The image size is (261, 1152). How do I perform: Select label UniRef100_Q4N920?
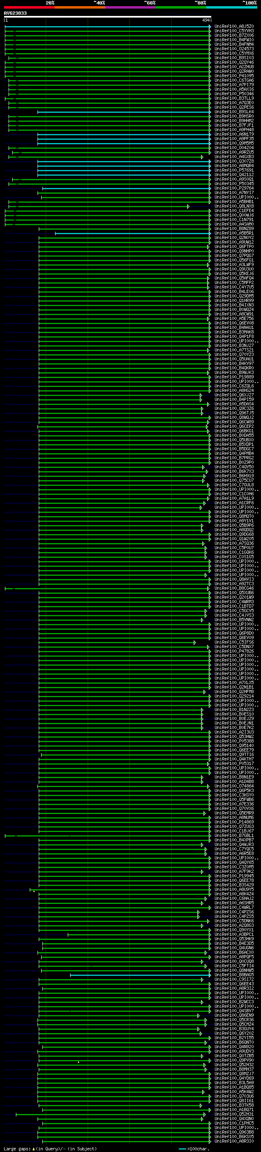pos(234,1047)
